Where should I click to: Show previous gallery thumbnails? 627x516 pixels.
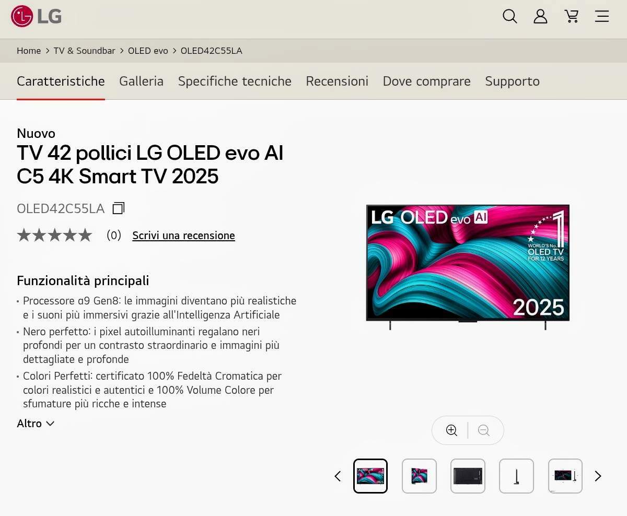click(338, 476)
